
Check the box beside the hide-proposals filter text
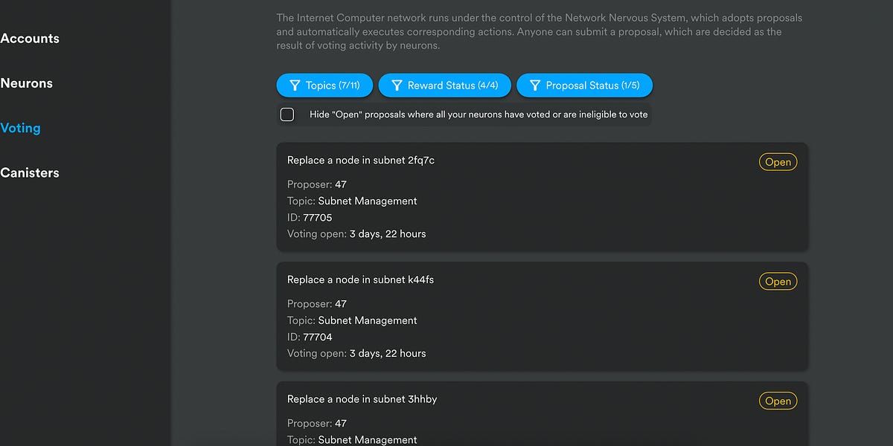(x=287, y=114)
